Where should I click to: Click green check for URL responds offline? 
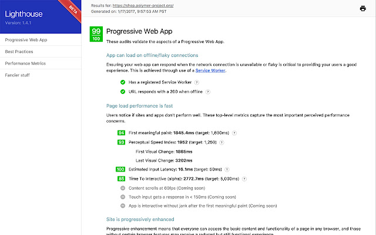tap(123, 92)
